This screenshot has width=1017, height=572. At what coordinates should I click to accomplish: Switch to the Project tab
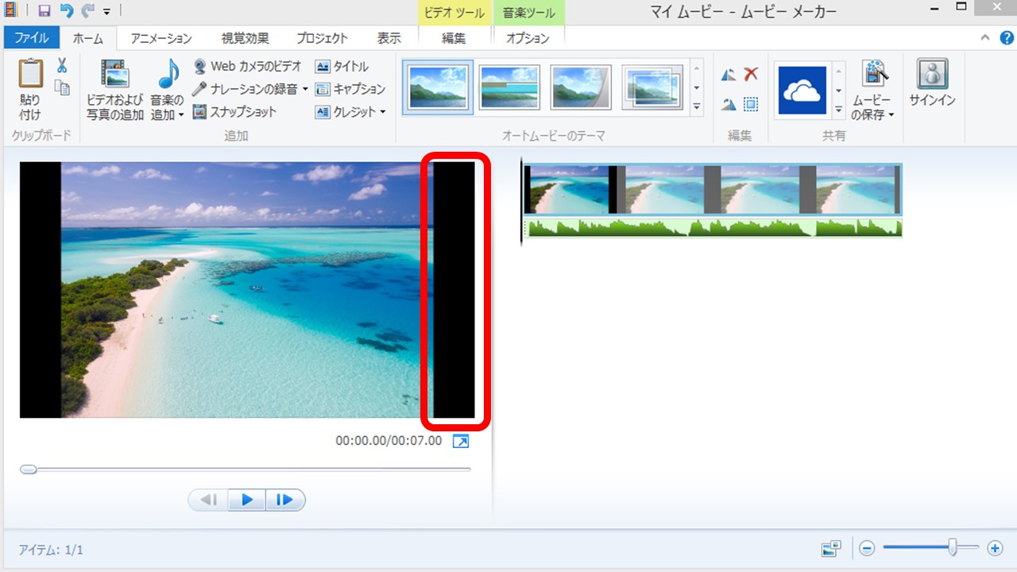point(322,37)
